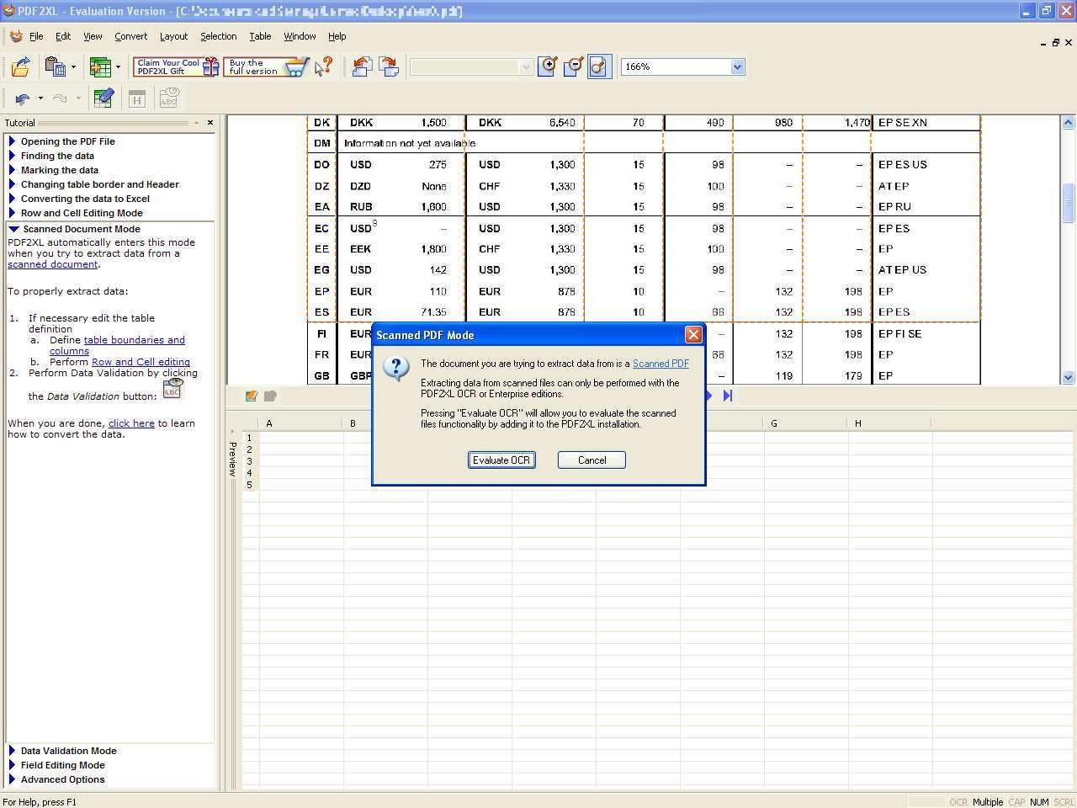
Task: Open the Edit menu
Action: [63, 36]
